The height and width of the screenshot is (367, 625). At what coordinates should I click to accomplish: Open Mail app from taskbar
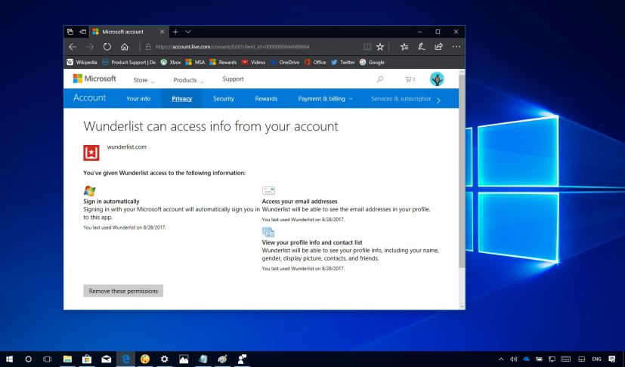[x=106, y=359]
